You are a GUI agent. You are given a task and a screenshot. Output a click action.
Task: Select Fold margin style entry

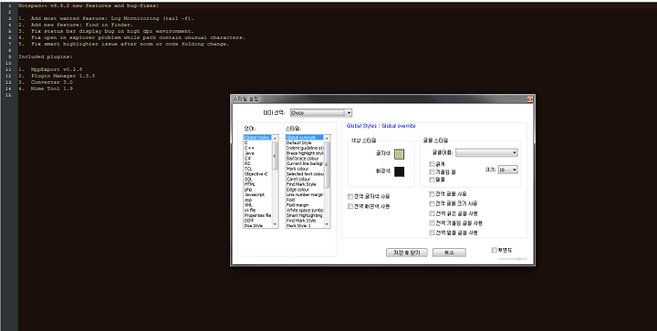click(x=305, y=205)
